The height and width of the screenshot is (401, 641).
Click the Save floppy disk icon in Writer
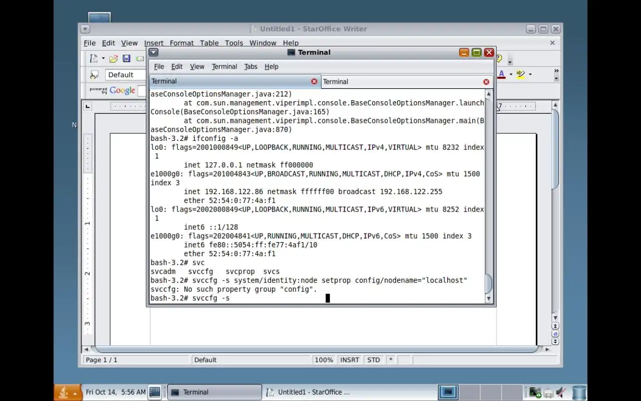[127, 59]
